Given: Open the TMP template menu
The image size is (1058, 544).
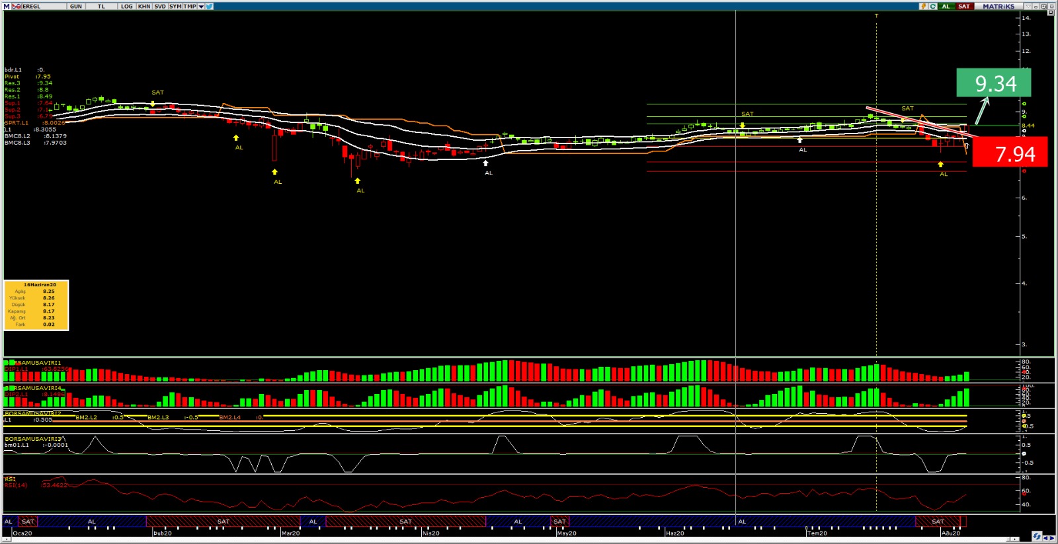Looking at the screenshot, I should 190,6.
